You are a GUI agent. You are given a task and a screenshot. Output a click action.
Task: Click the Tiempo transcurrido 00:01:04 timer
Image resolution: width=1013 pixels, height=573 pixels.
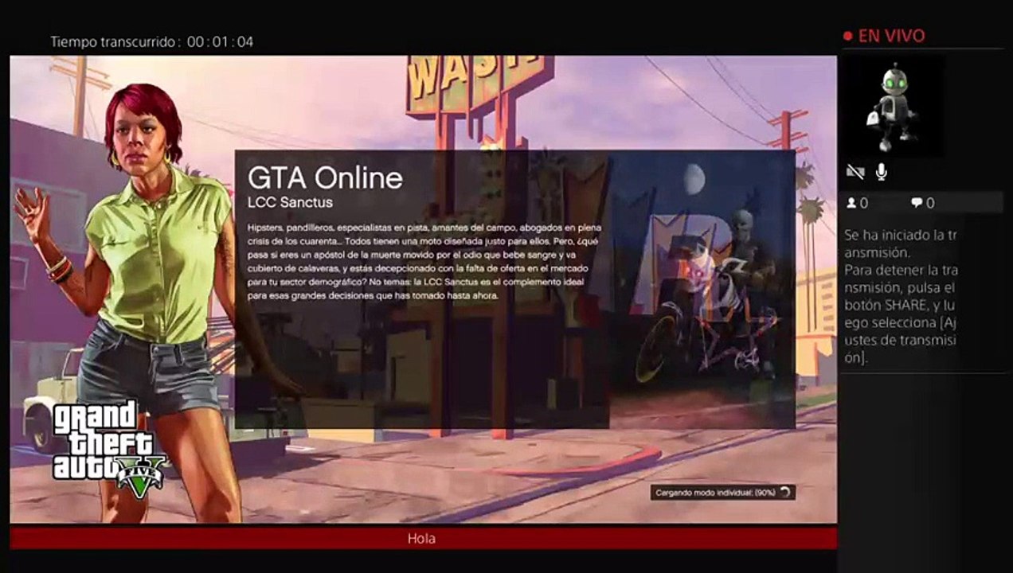152,42
